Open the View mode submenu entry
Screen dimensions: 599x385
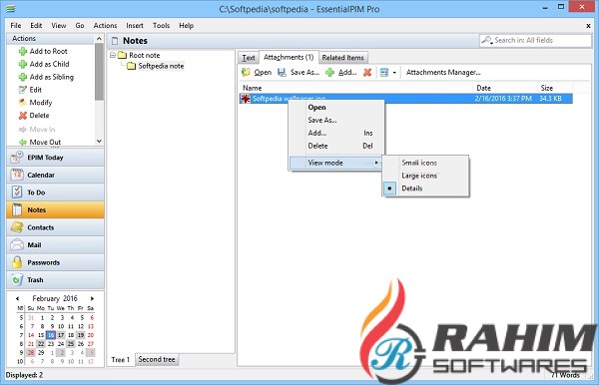[x=335, y=163]
